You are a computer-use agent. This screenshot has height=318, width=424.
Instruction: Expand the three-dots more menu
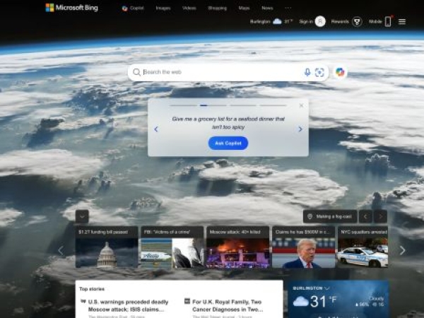(288, 8)
